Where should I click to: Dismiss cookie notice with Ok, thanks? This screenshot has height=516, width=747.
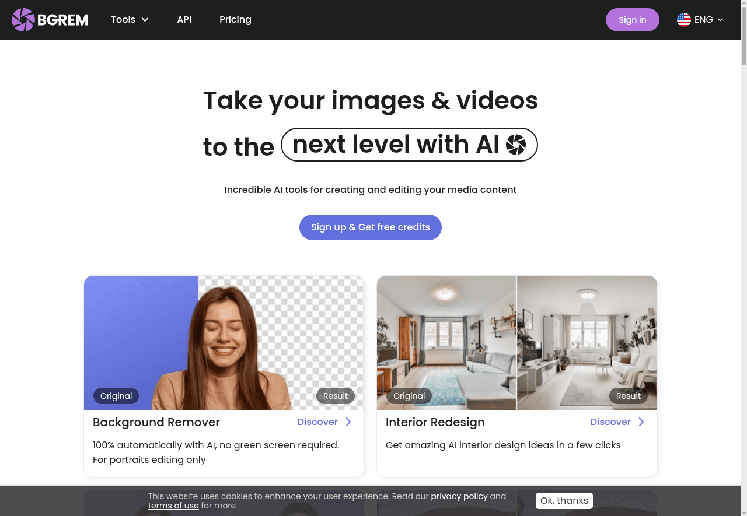click(564, 501)
